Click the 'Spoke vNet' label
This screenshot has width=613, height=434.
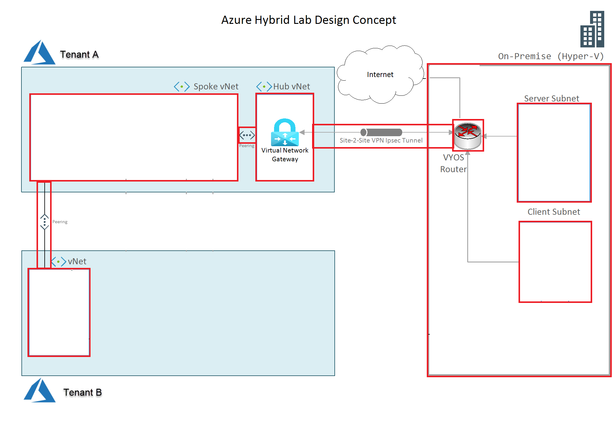point(216,86)
